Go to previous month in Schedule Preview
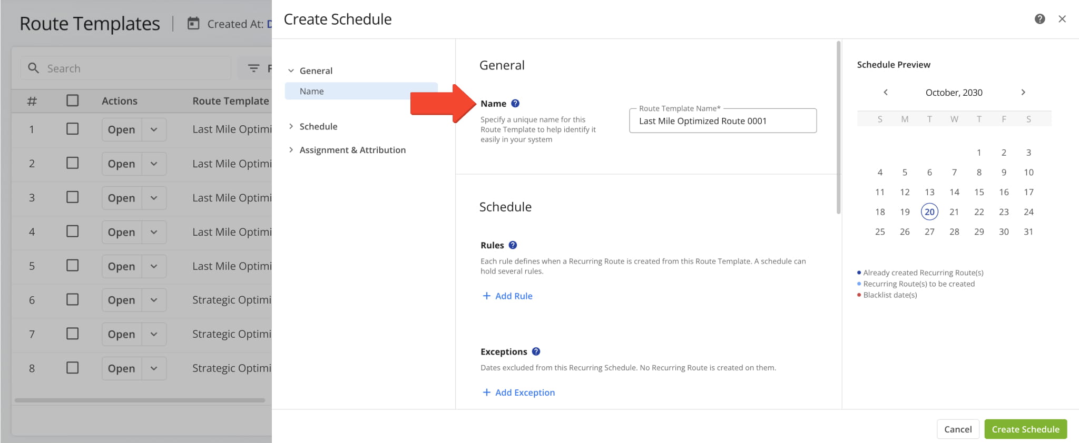Screen dimensions: 1079x443 [x=886, y=92]
